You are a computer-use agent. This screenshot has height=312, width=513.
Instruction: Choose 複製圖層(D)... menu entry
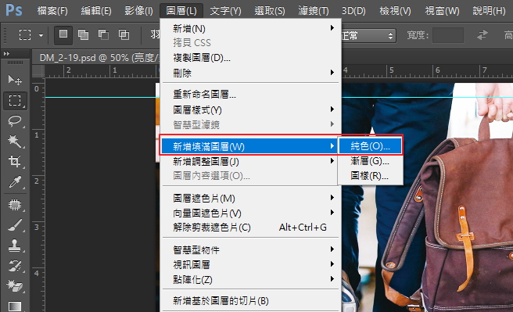pyautogui.click(x=250, y=58)
